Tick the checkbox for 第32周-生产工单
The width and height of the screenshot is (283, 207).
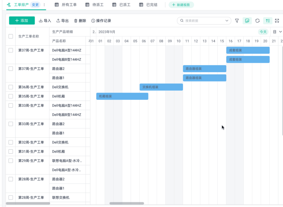coord(11,142)
